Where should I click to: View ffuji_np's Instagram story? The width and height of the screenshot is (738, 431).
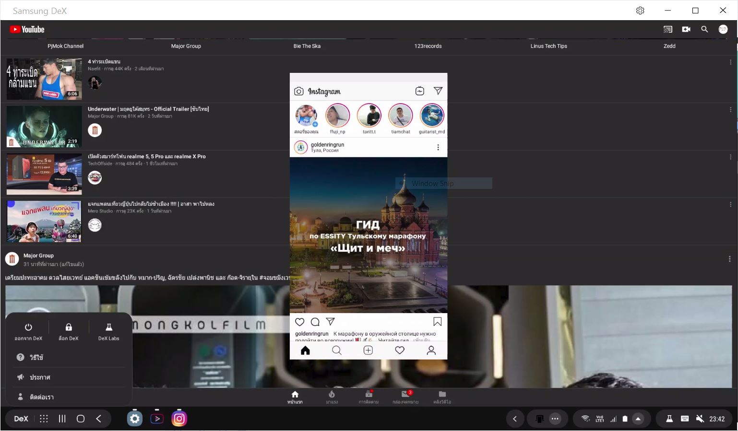coord(338,116)
